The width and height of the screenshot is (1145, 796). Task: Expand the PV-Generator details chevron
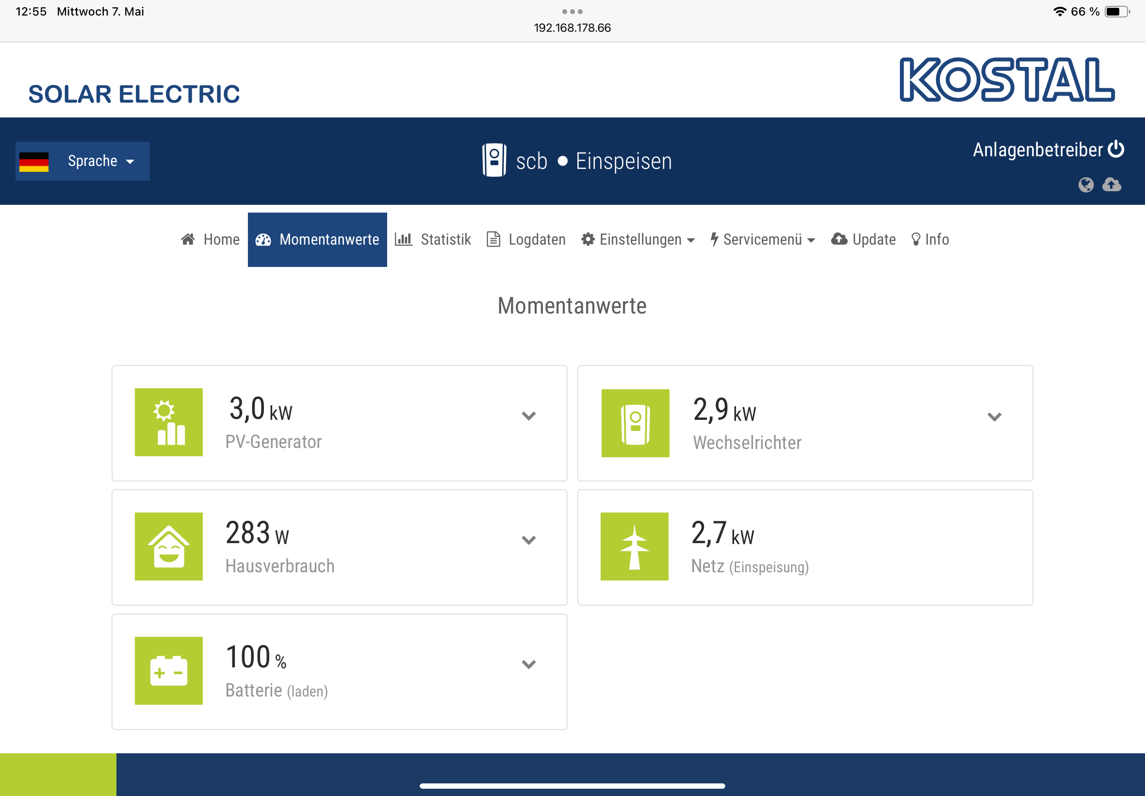tap(528, 415)
